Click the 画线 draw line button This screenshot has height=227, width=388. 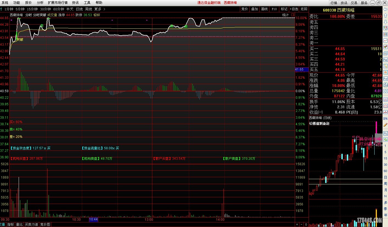click(264, 9)
